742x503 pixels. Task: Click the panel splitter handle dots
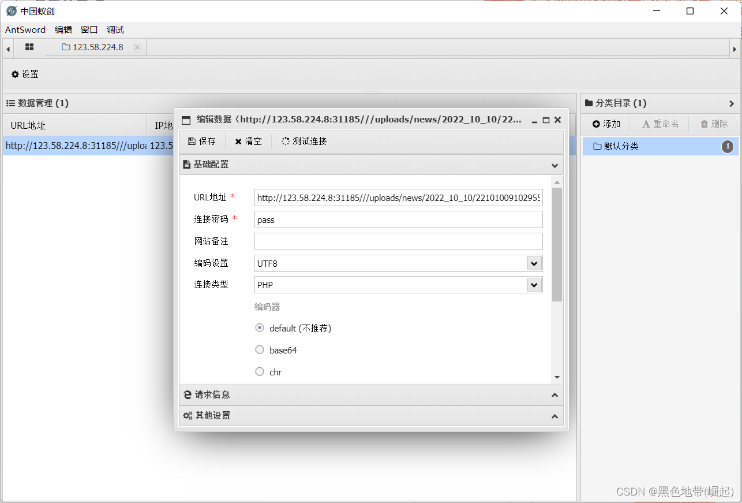pyautogui.click(x=372, y=91)
